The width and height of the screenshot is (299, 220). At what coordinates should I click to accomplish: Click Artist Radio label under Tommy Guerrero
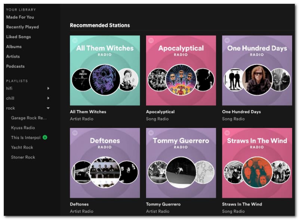coord(157,211)
